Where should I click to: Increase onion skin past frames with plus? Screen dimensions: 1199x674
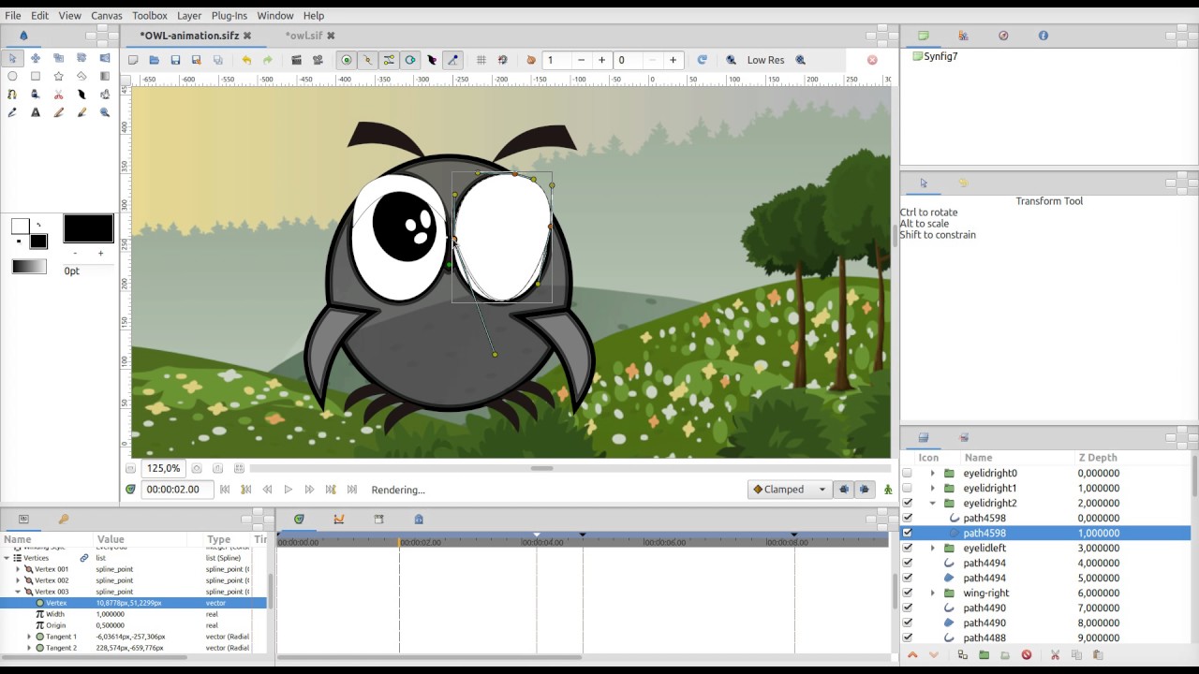[602, 60]
